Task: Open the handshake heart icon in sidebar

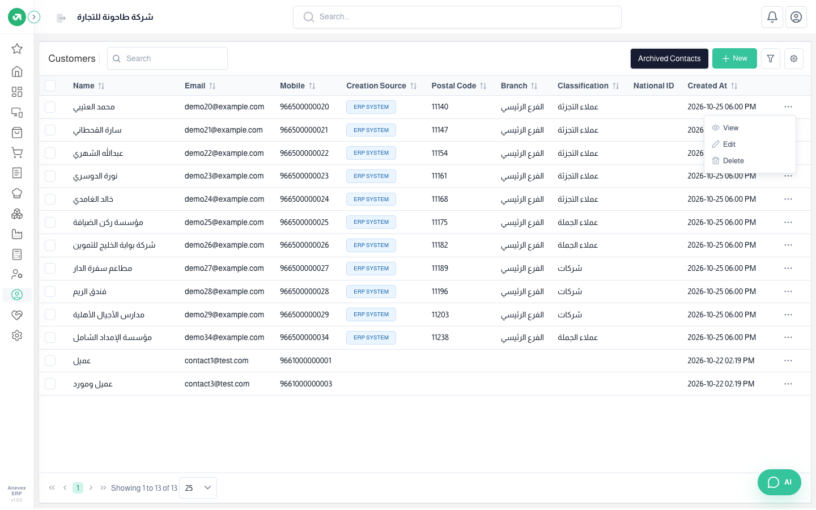Action: pos(17,315)
